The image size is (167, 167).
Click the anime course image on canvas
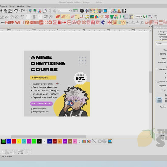[57, 83]
